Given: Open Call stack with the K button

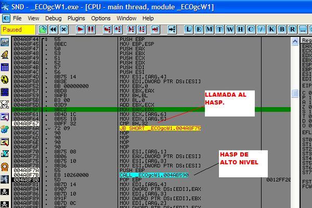Looking at the screenshot, I should pyautogui.click(x=271, y=30).
